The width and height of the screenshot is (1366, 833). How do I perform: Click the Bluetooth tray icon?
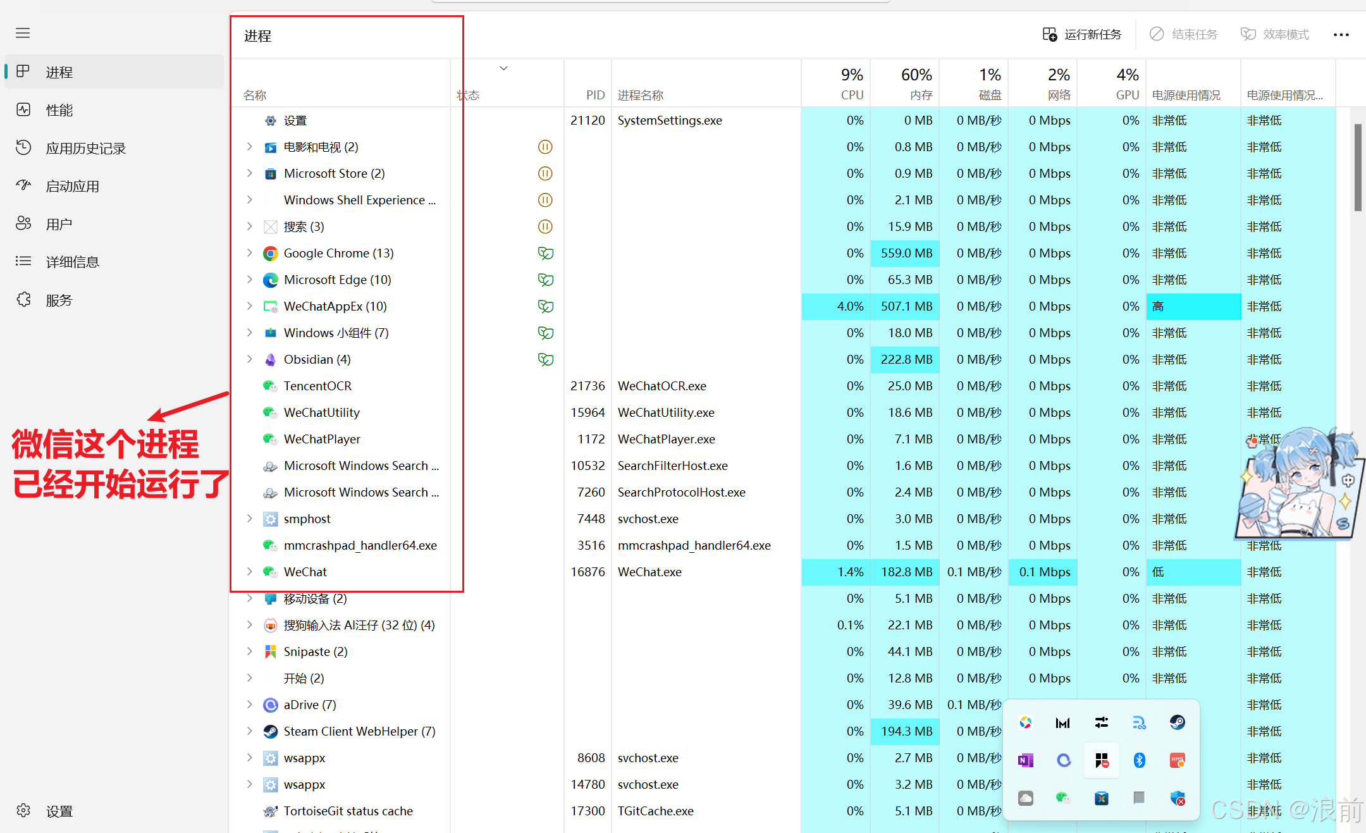pos(1139,760)
